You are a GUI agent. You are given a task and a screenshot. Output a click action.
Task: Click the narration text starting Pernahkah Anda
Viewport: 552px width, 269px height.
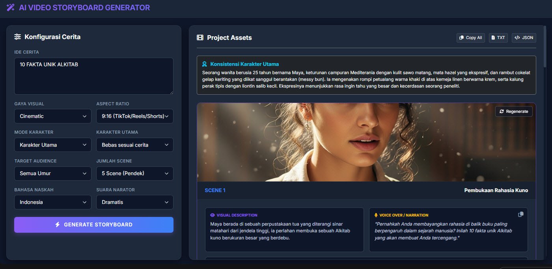coord(443,230)
